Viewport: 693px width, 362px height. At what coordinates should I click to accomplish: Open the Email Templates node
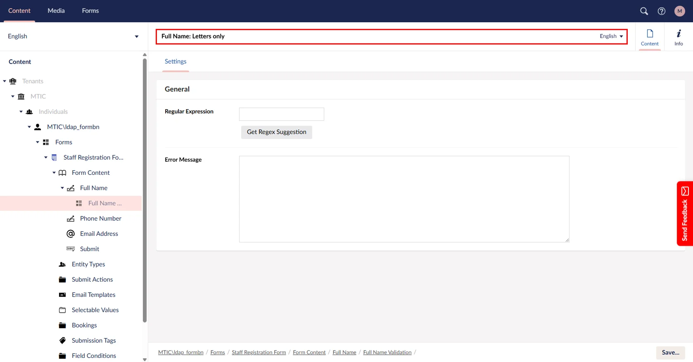[93, 295]
